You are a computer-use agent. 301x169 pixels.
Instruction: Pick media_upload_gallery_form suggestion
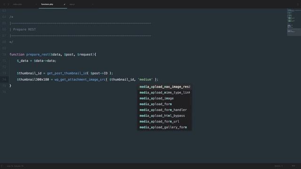165,127
